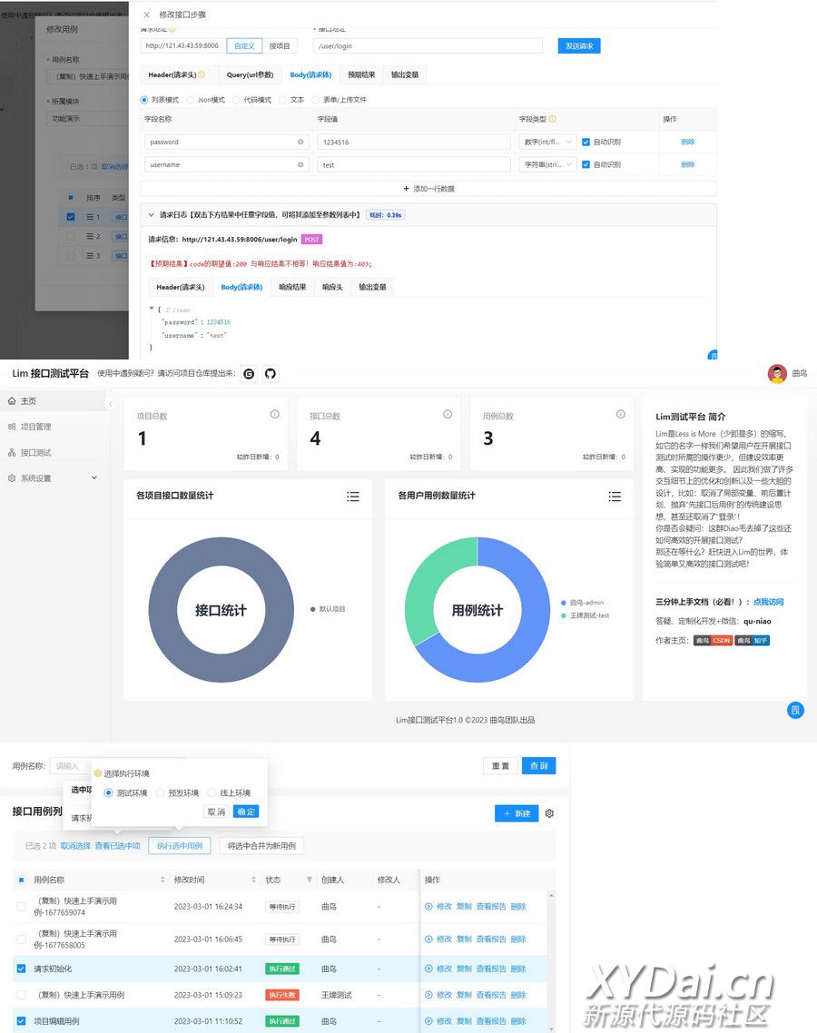Open table settings gear next to 新建
Image resolution: width=817 pixels, height=1033 pixels.
point(549,813)
